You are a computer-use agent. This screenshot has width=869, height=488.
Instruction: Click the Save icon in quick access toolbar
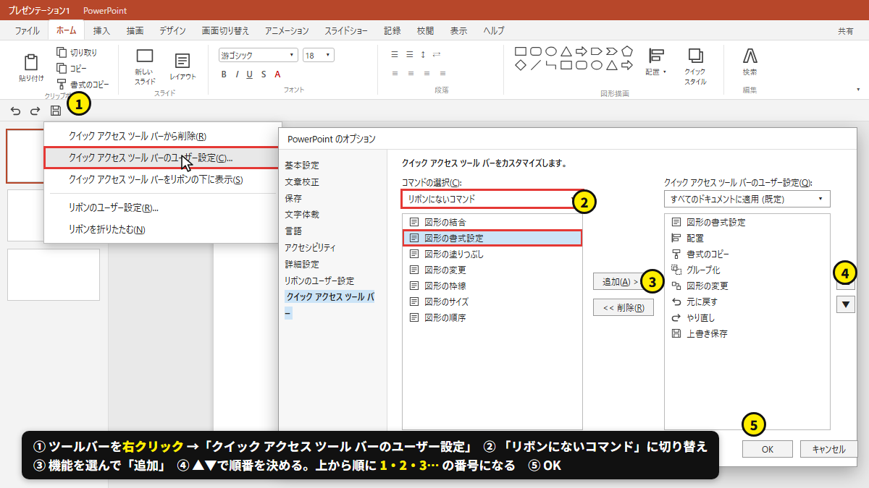(x=56, y=111)
